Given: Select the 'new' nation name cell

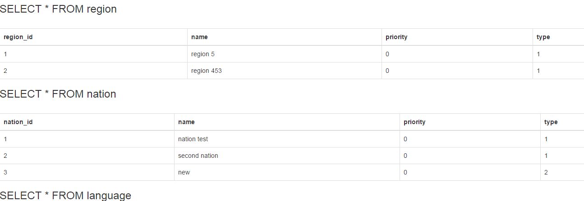Looking at the screenshot, I should click(x=184, y=173).
